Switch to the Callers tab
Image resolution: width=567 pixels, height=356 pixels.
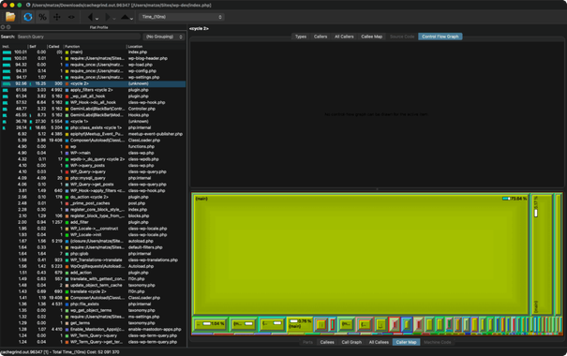pyautogui.click(x=321, y=37)
